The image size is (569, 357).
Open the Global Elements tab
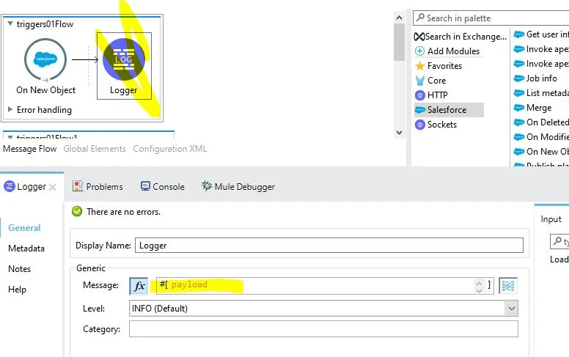[x=95, y=149]
